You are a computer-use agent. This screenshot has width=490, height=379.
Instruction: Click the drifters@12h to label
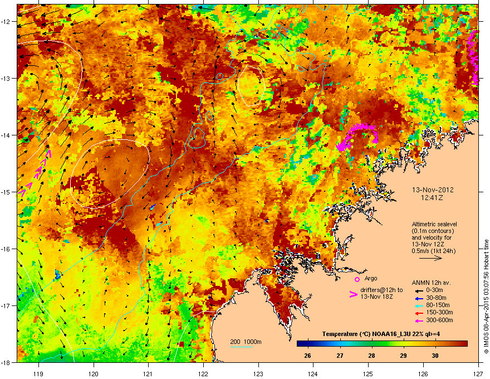coord(381,290)
